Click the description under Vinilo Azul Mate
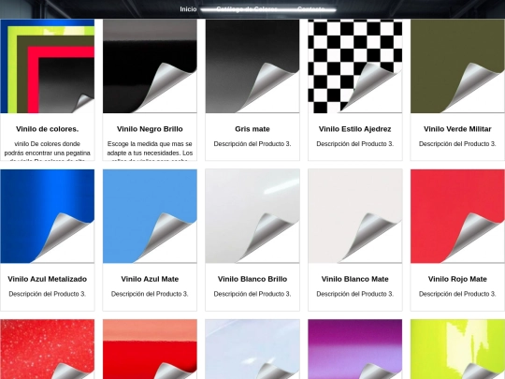505x379 pixels. [150, 294]
